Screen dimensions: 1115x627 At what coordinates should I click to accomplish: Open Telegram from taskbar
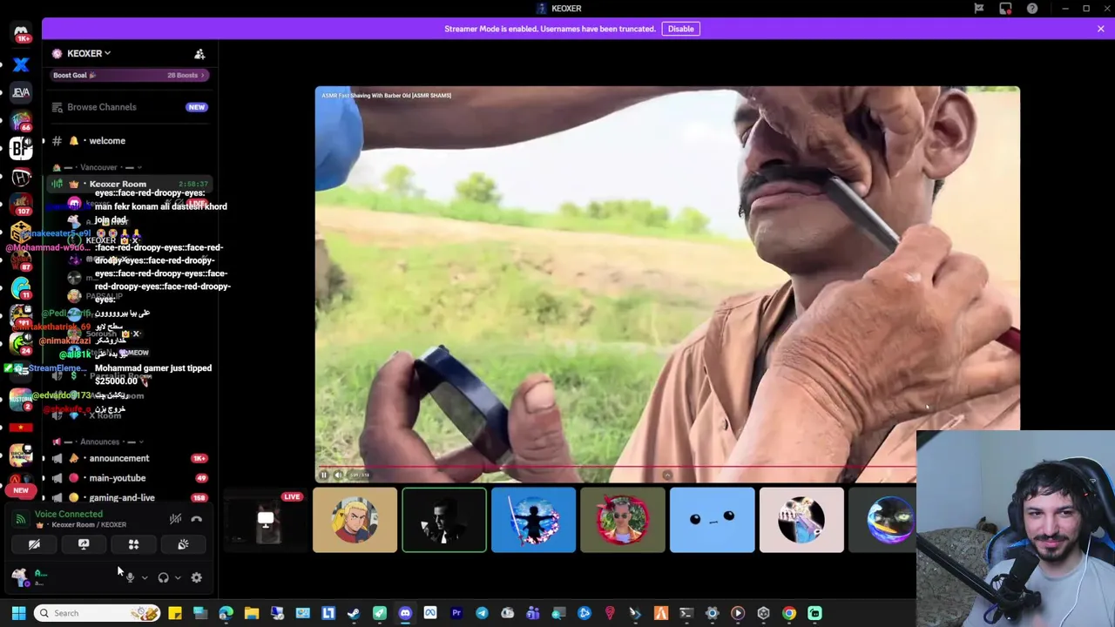(x=482, y=613)
